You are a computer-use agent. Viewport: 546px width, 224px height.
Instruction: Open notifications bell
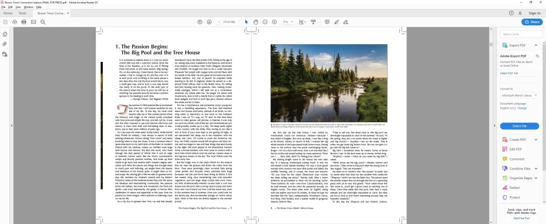[520, 13]
